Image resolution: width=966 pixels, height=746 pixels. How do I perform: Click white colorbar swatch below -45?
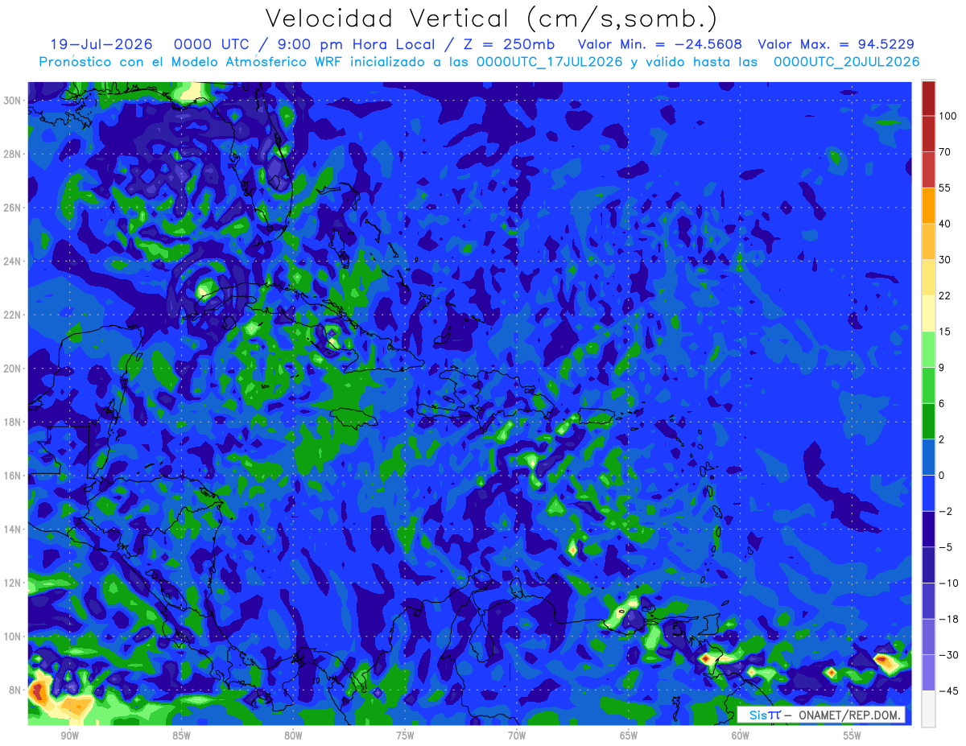928,708
